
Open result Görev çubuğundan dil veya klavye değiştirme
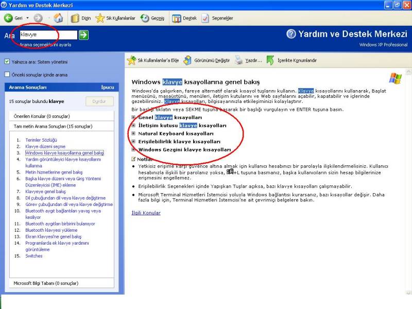pyautogui.click(x=69, y=204)
